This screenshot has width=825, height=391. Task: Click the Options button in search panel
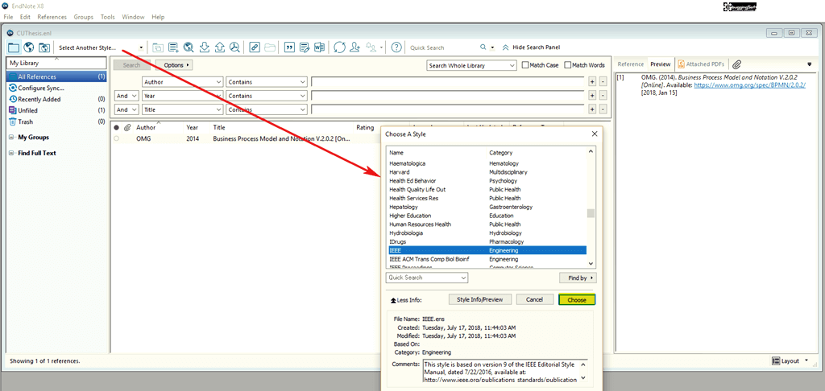[x=175, y=65]
